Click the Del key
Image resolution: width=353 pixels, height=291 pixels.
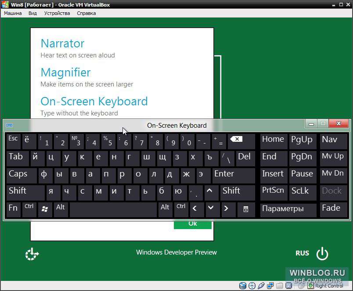[x=245, y=158]
